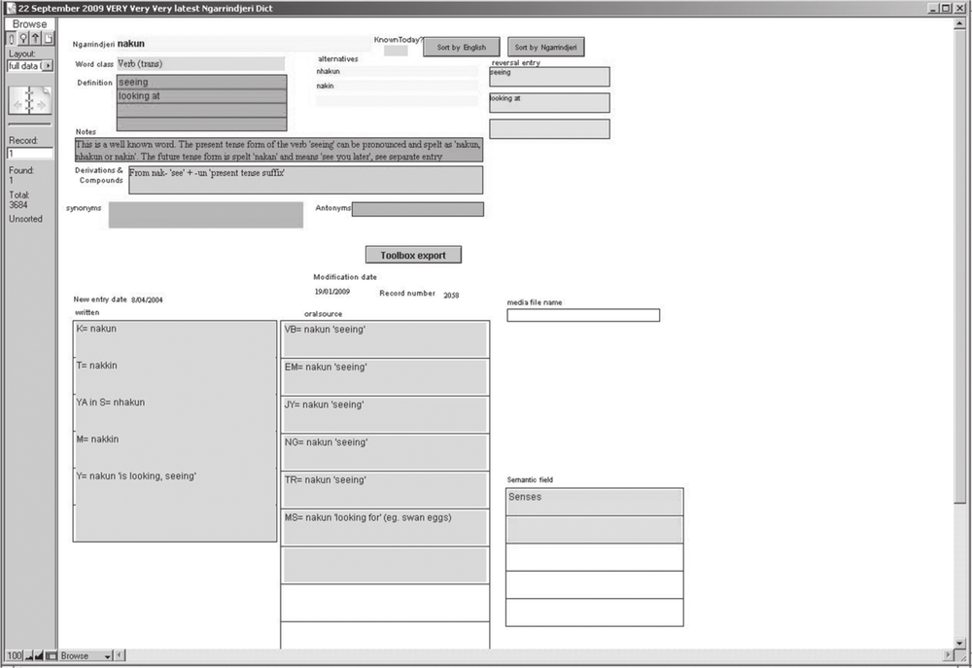Image resolution: width=972 pixels, height=668 pixels.
Task: Click the 100 zoom level button
Action: tap(14, 655)
